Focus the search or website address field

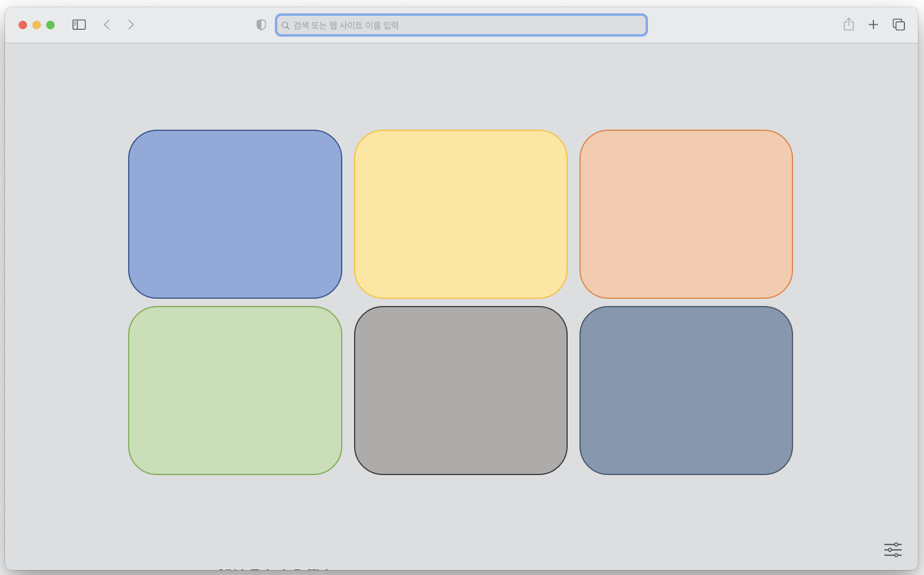(461, 25)
